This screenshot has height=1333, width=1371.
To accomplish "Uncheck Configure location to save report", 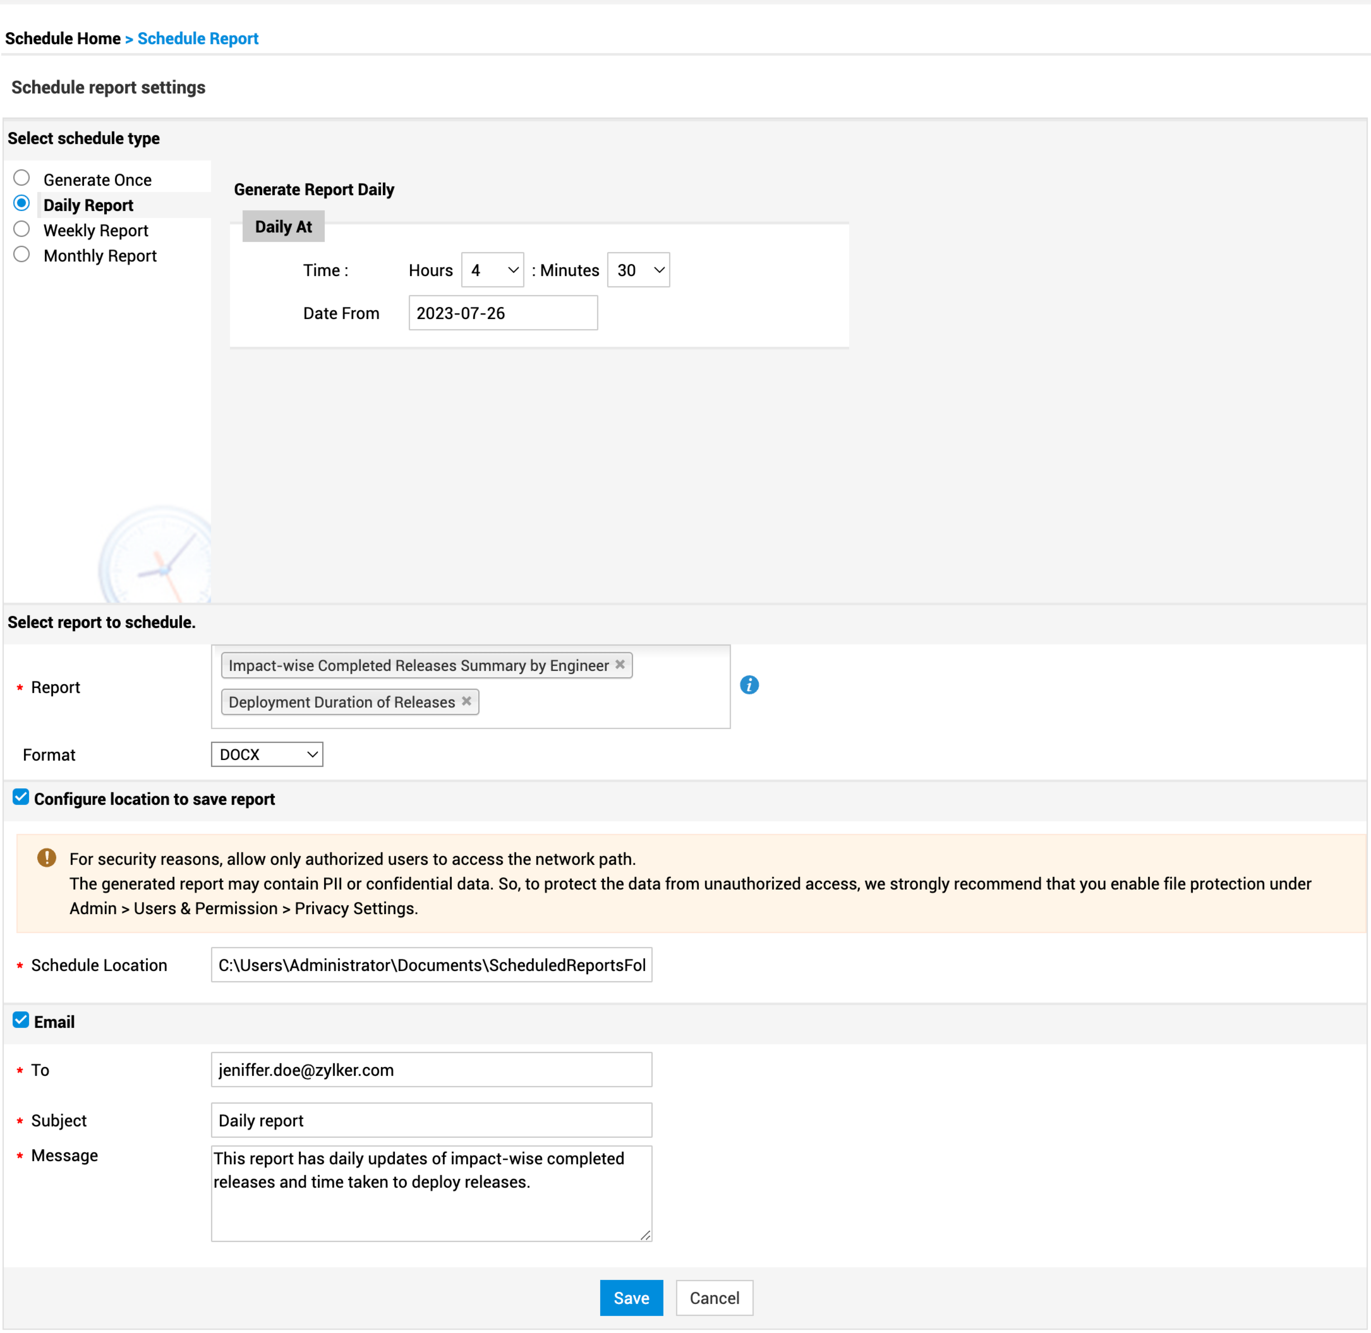I will (21, 797).
